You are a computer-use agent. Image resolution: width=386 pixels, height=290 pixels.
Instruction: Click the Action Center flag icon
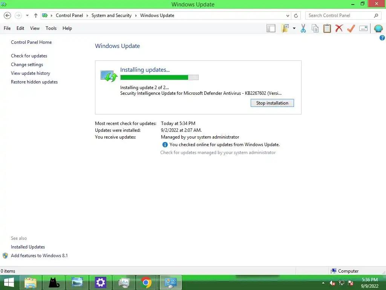pyautogui.click(x=351, y=283)
